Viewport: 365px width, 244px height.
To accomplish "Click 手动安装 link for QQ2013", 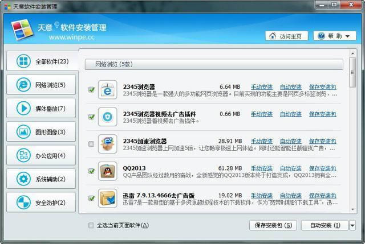I will 262,168.
